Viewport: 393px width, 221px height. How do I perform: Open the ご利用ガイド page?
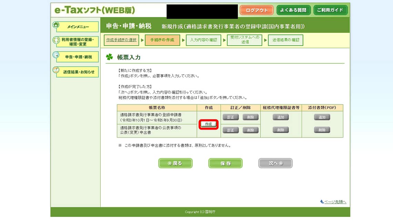[x=330, y=10]
